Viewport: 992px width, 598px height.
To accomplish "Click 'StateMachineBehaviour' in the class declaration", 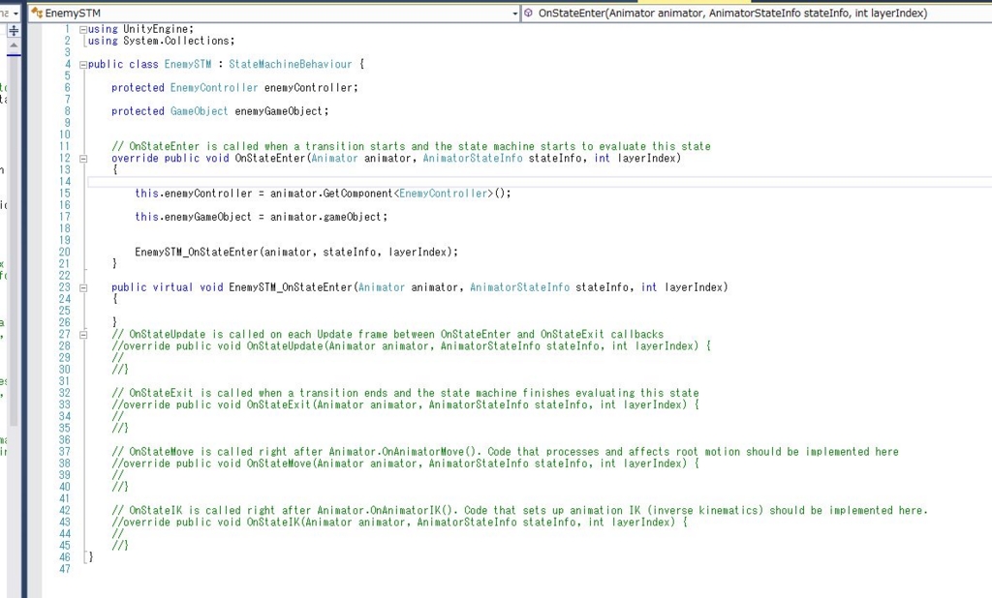I will [290, 65].
